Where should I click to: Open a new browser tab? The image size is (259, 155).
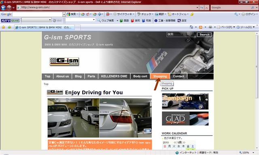78,27
